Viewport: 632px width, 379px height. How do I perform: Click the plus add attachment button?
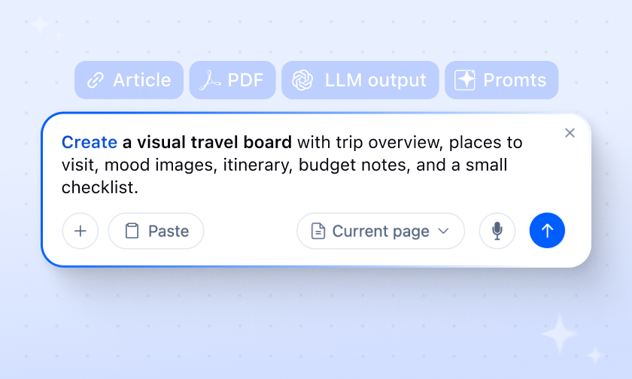pyautogui.click(x=81, y=231)
